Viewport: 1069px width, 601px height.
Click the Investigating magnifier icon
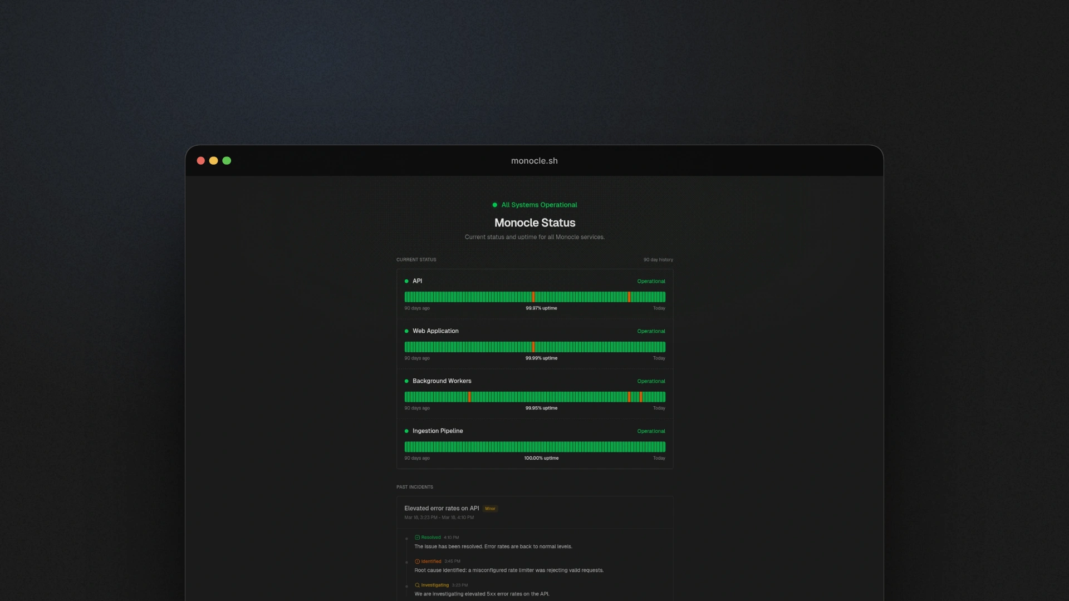[x=417, y=585]
